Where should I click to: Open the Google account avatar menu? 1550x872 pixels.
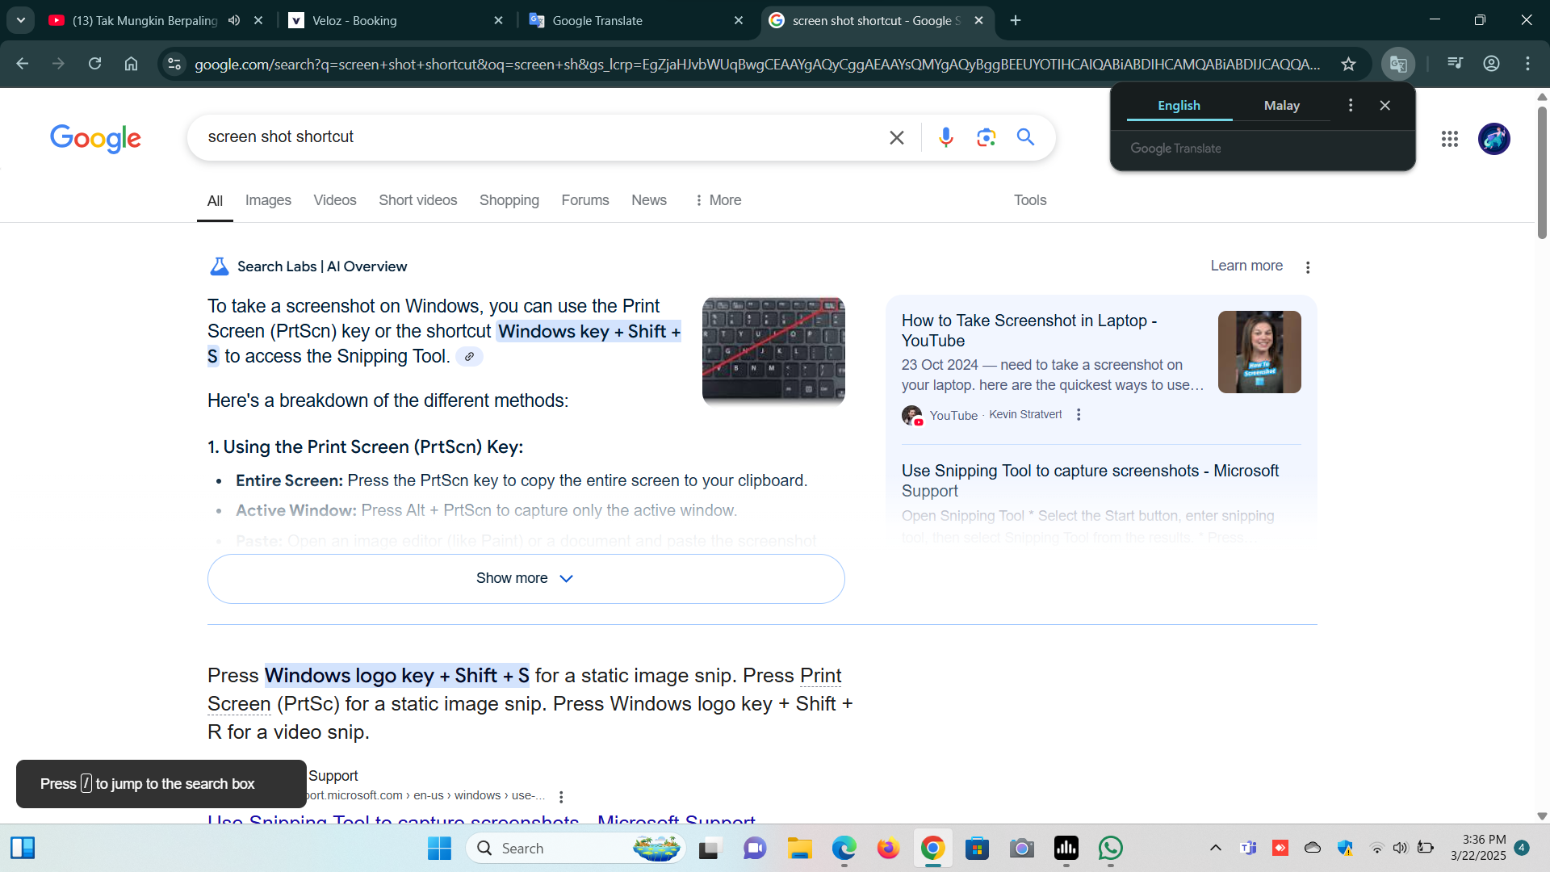coord(1493,139)
